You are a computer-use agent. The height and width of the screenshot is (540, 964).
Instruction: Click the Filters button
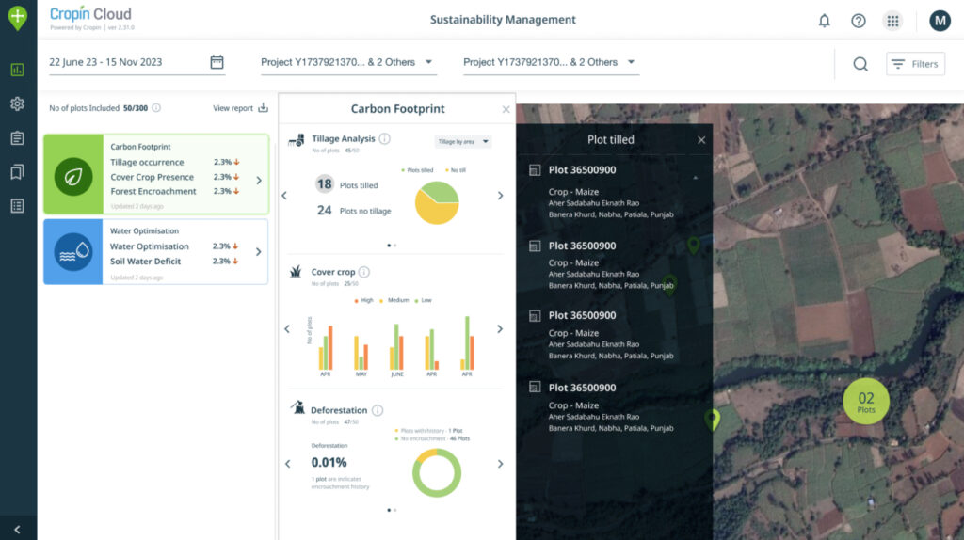915,64
